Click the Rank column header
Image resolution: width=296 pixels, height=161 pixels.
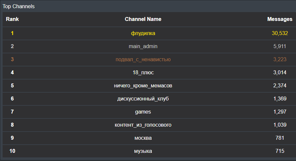click(x=12, y=19)
